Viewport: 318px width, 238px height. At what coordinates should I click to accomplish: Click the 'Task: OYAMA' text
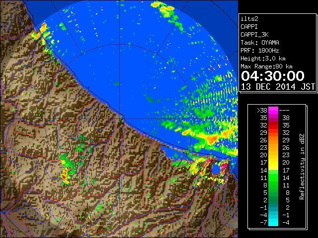pyautogui.click(x=260, y=43)
